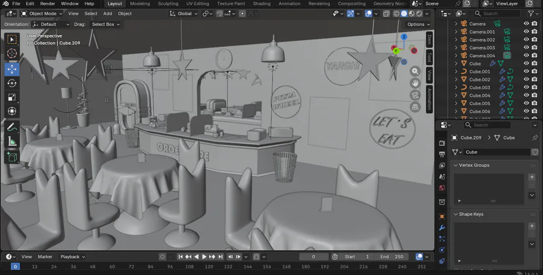Open the Orientation Default dropdown

point(51,24)
